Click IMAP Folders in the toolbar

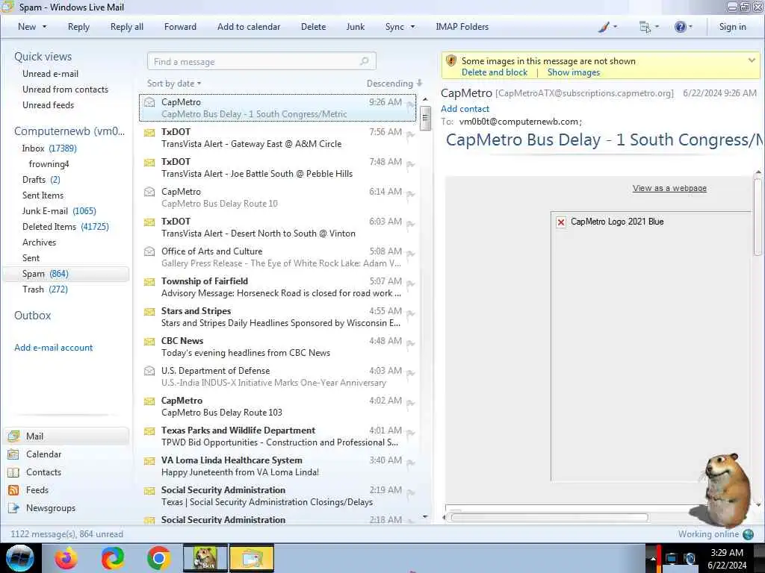point(462,27)
